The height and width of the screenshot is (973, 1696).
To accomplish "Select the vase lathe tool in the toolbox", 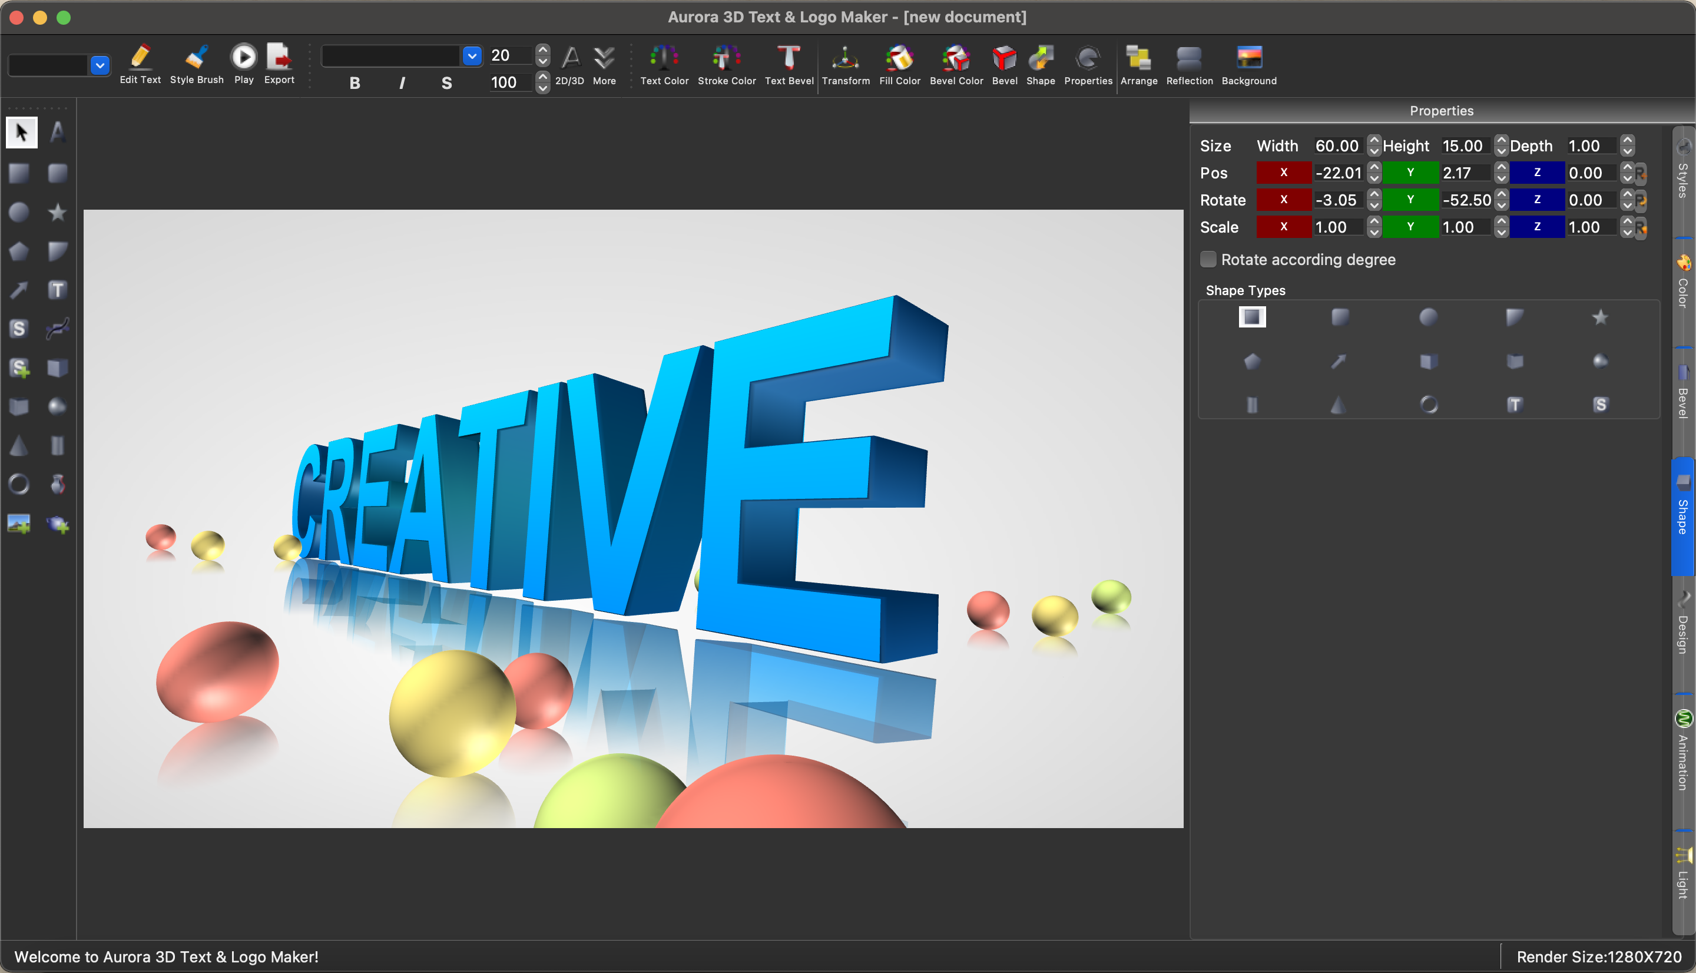I will tap(58, 485).
